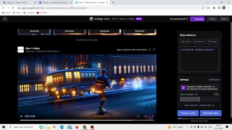Open the Chrome profile avatar
Screen dimensions: 232x130
[x=224, y=8]
